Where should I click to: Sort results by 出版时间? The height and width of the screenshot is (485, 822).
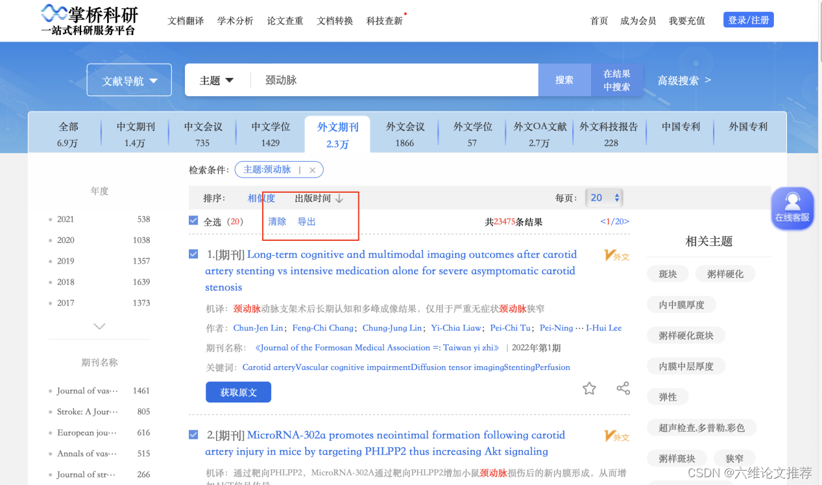(313, 198)
